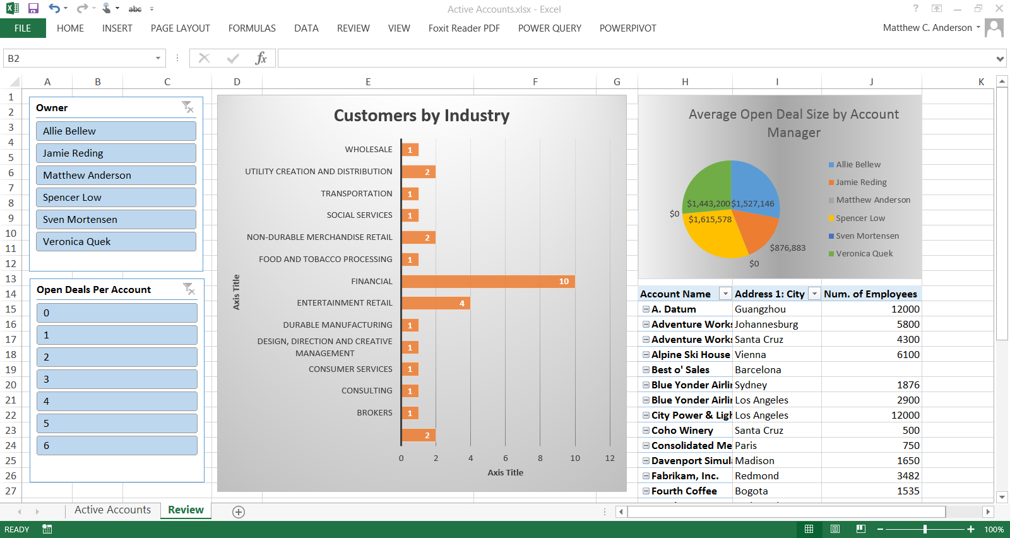Screen dimensions: 1010x538
Task: Click the zoom slider handle
Action: coord(925,529)
